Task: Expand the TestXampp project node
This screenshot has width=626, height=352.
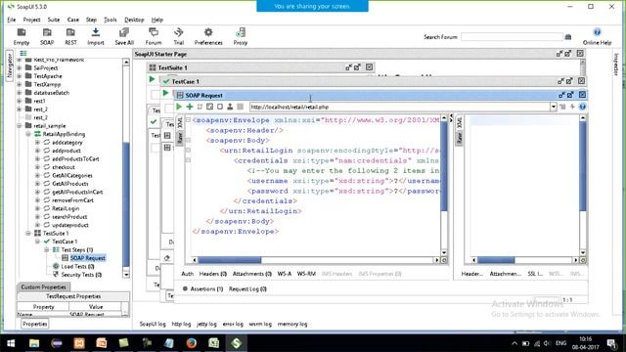Action: coord(20,84)
